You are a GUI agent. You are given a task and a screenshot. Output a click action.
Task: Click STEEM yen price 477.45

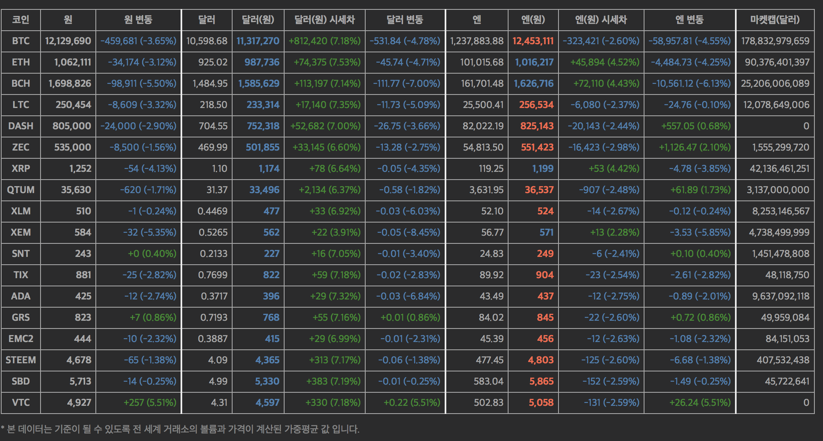490,360
